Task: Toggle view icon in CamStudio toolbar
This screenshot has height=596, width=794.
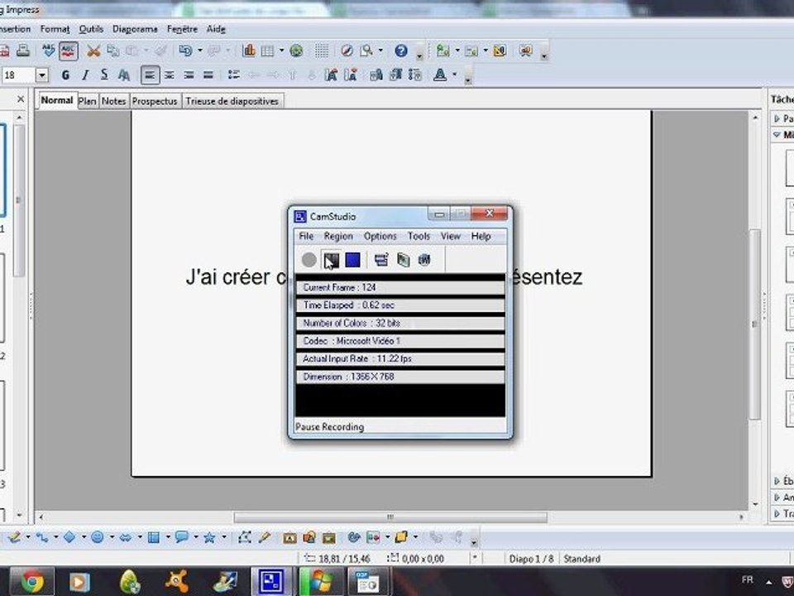Action: [381, 260]
